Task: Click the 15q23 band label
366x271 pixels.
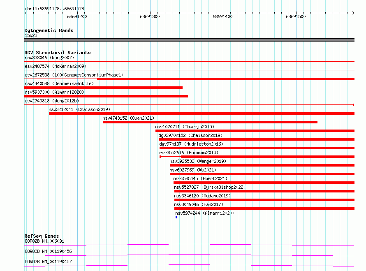Action: point(31,35)
